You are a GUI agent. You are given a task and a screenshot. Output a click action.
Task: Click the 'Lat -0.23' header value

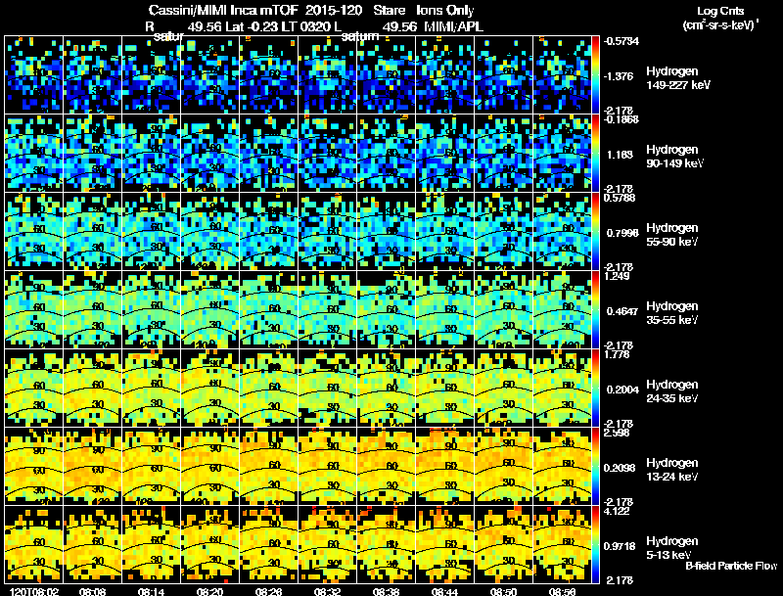252,26
